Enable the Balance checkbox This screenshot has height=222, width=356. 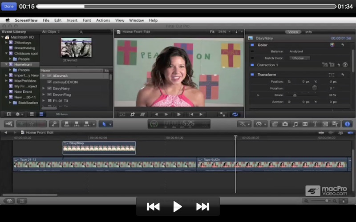coord(252,52)
